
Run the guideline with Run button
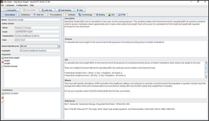tap(80, 10)
